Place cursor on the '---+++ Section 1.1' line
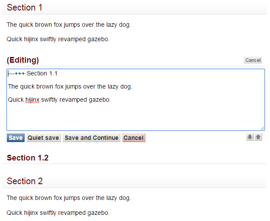Viewport: 270px width, 221px height. coord(33,73)
